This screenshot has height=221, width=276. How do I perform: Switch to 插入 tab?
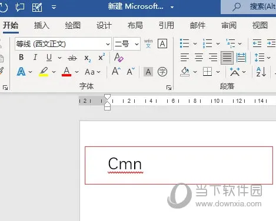coord(42,25)
